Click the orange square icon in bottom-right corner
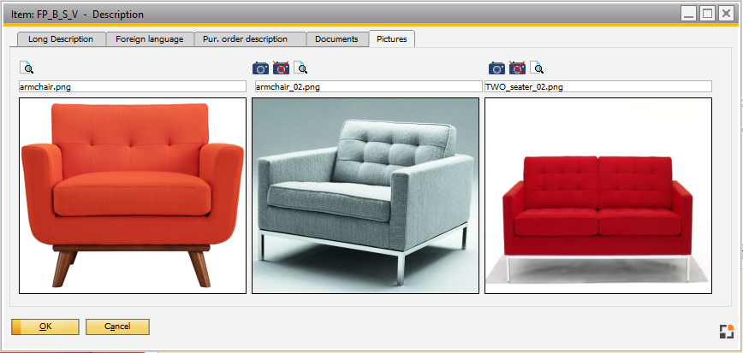The height and width of the screenshot is (353, 743). click(x=727, y=332)
